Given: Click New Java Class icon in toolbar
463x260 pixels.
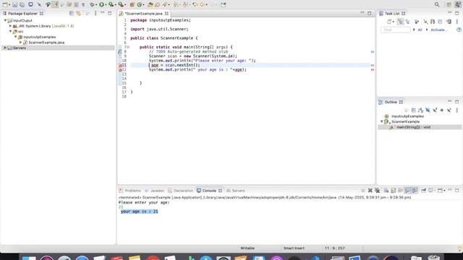Looking at the screenshot, I should pos(140,4).
